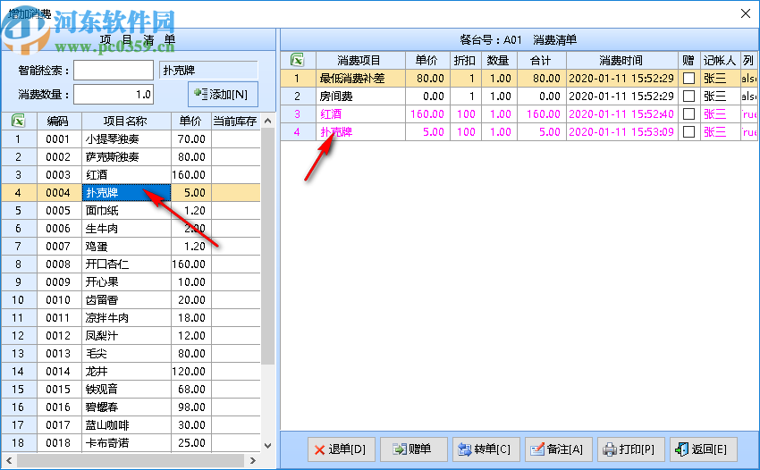Screen dimensions: 760x470
Task: Sort by the 项目名称 column header
Action: (x=126, y=121)
